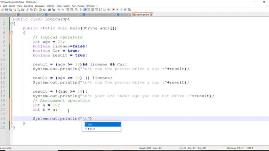
Task: Click the Windows (CR LF) status field
Action: (x=235, y=148)
